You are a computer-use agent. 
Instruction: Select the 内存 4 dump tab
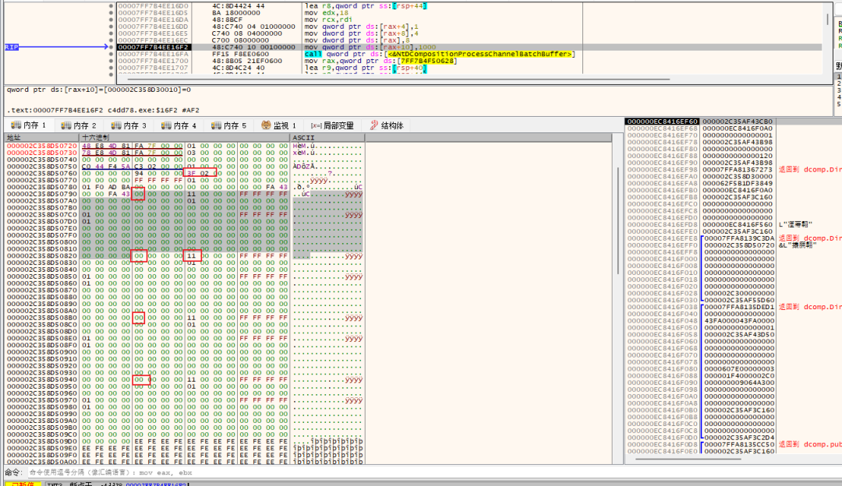click(179, 125)
